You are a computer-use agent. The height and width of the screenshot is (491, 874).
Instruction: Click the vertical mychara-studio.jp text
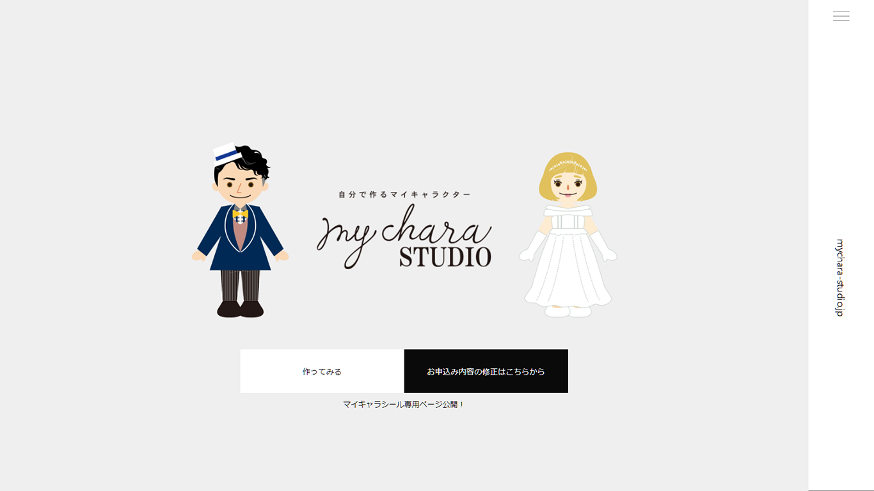pyautogui.click(x=840, y=277)
